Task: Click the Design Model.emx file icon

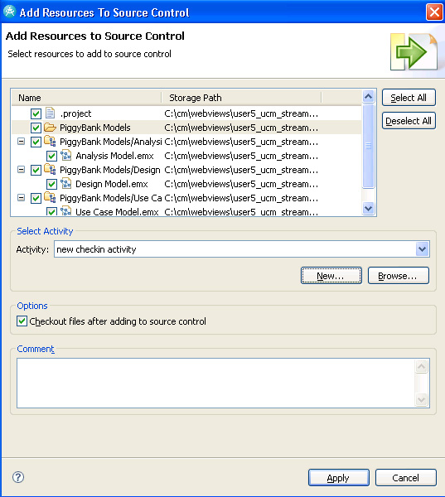Action: pyautogui.click(x=65, y=184)
